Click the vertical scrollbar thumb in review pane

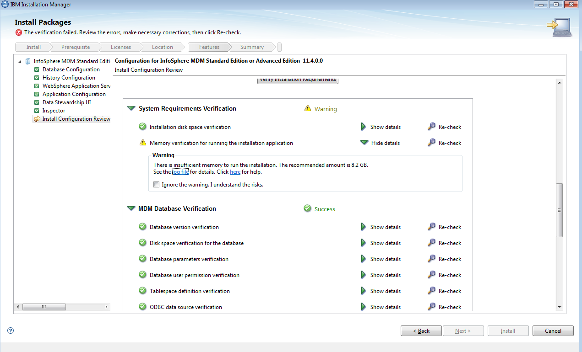pyautogui.click(x=559, y=210)
